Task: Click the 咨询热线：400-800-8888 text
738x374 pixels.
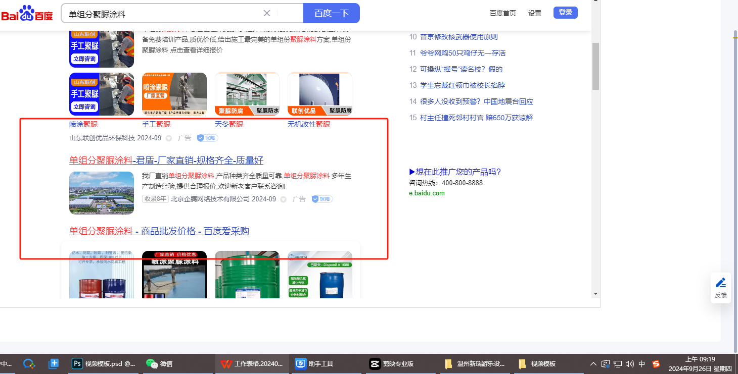Action: (x=446, y=183)
